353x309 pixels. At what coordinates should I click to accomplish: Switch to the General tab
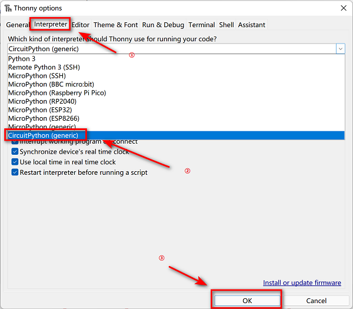tap(17, 25)
